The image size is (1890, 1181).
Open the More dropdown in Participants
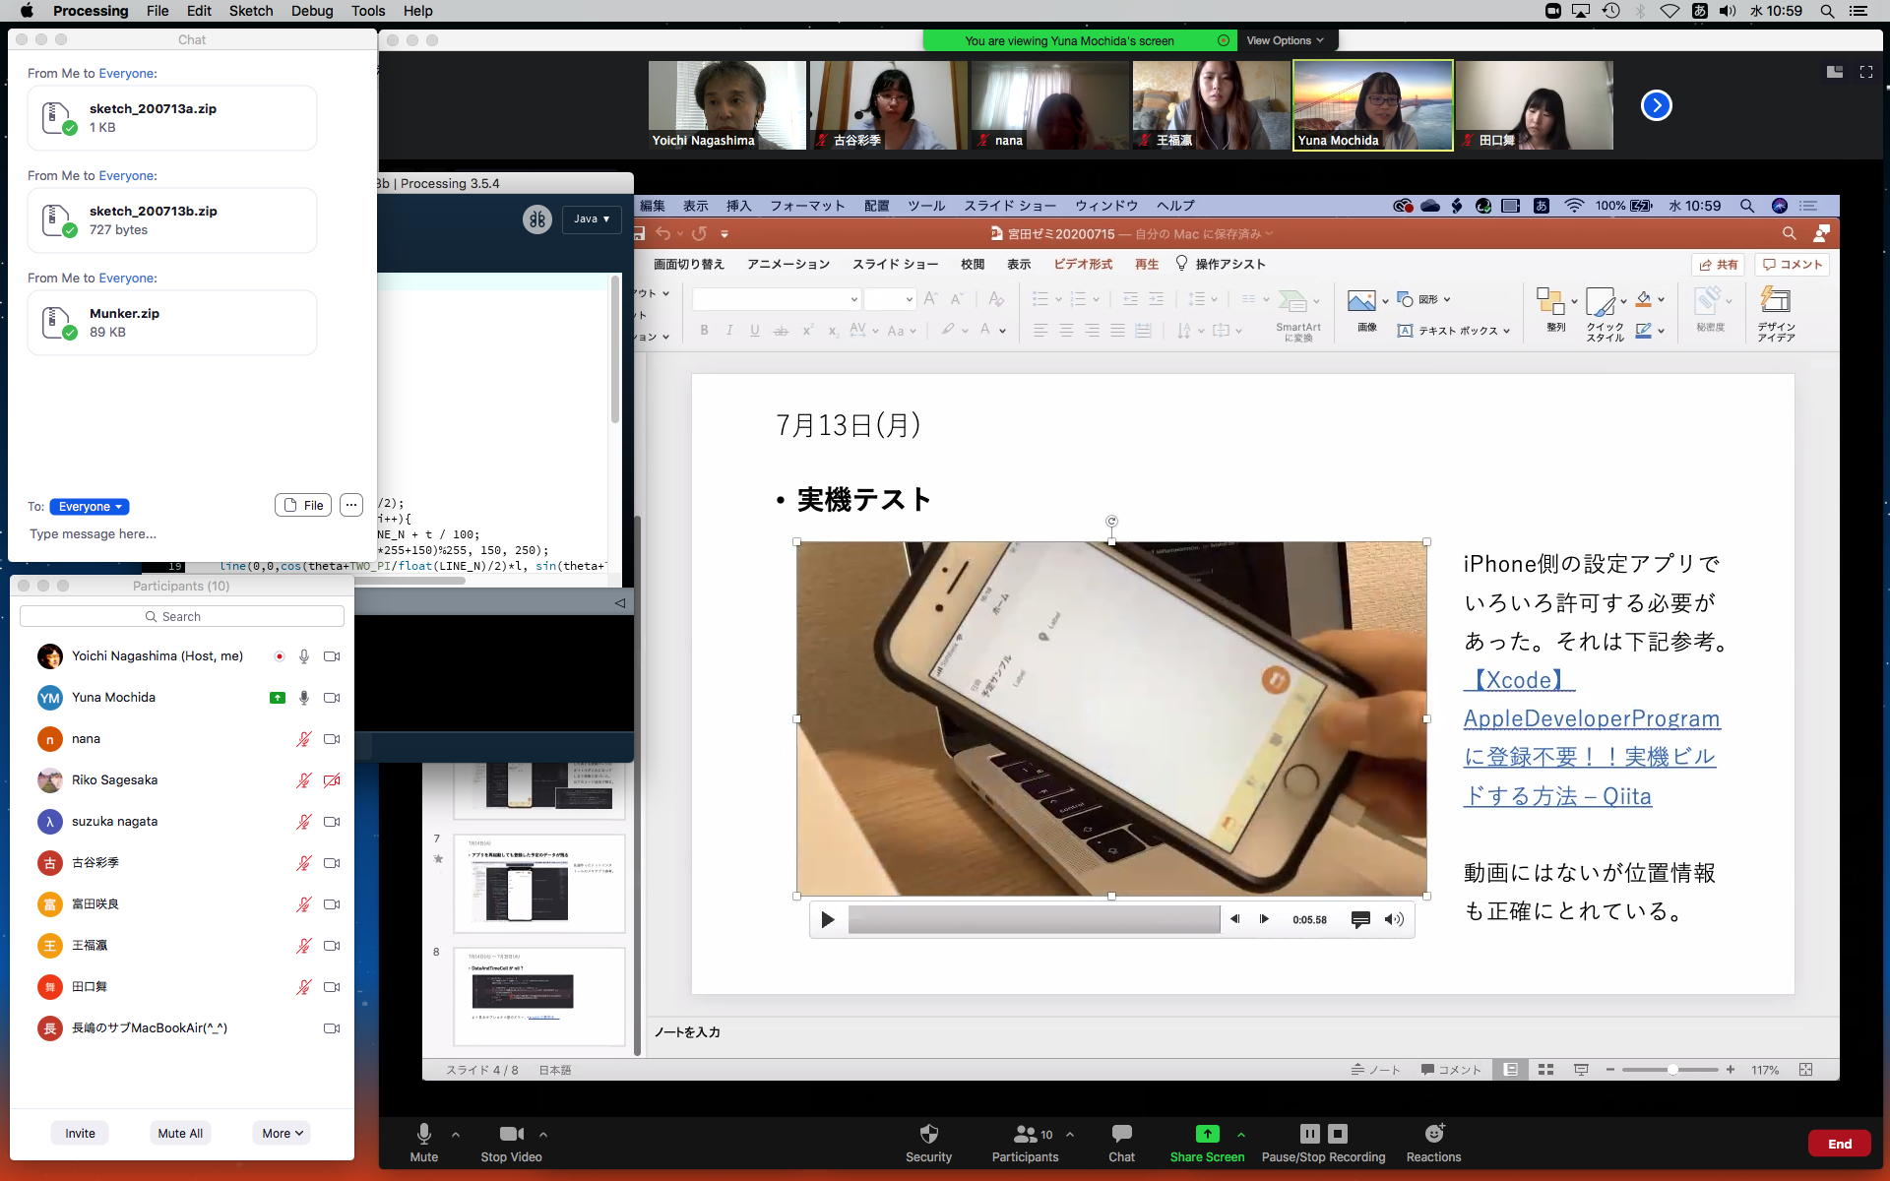(x=282, y=1133)
